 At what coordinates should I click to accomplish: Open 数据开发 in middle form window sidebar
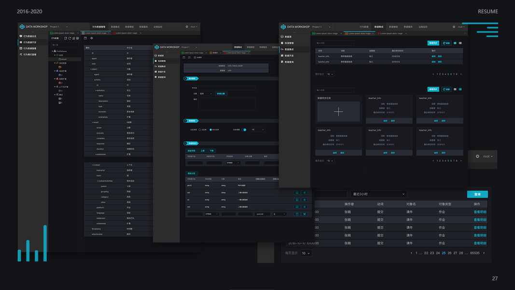coord(160,72)
